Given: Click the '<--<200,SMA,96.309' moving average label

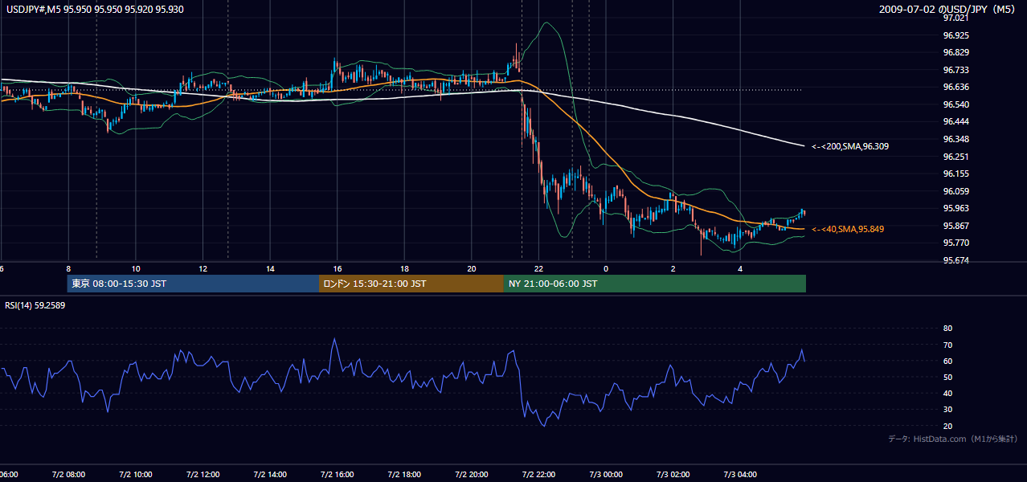Looking at the screenshot, I should coord(849,147).
